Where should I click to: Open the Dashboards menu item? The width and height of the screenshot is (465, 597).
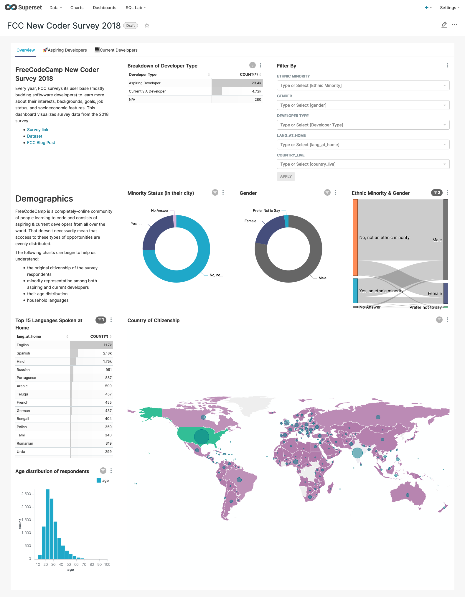tap(105, 8)
